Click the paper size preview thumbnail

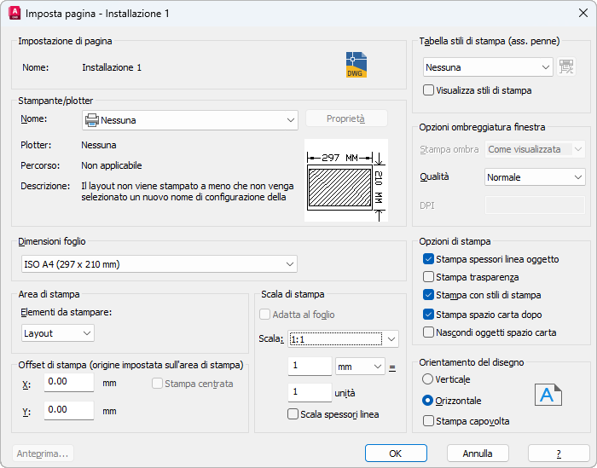[x=346, y=180]
